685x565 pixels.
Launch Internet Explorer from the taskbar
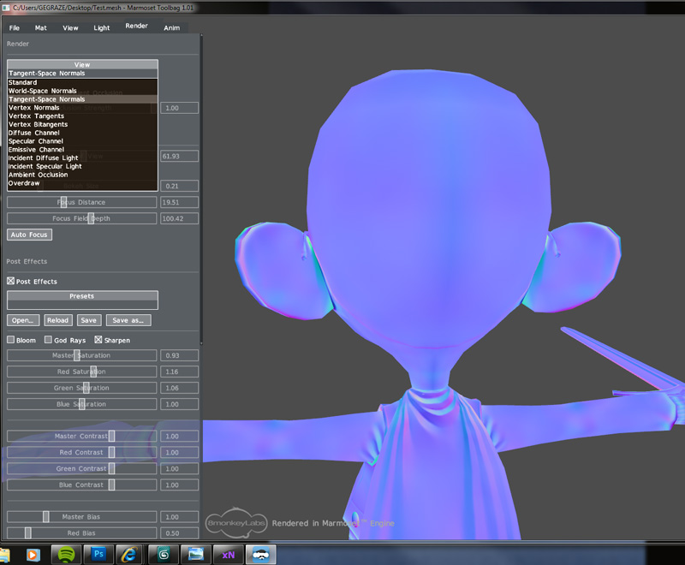coord(130,555)
